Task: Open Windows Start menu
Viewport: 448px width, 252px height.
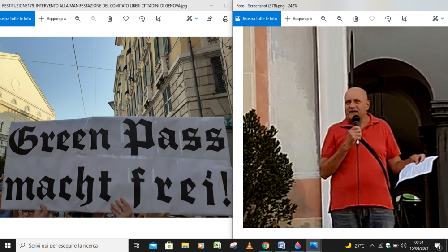Action: [x=8, y=245]
